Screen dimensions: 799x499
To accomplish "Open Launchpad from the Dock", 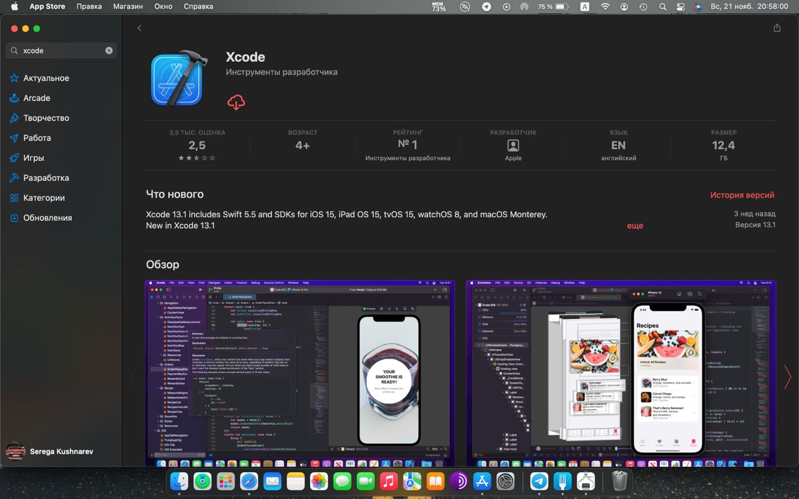I will point(225,481).
